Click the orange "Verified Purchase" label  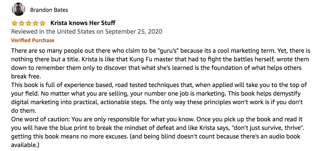33,40
